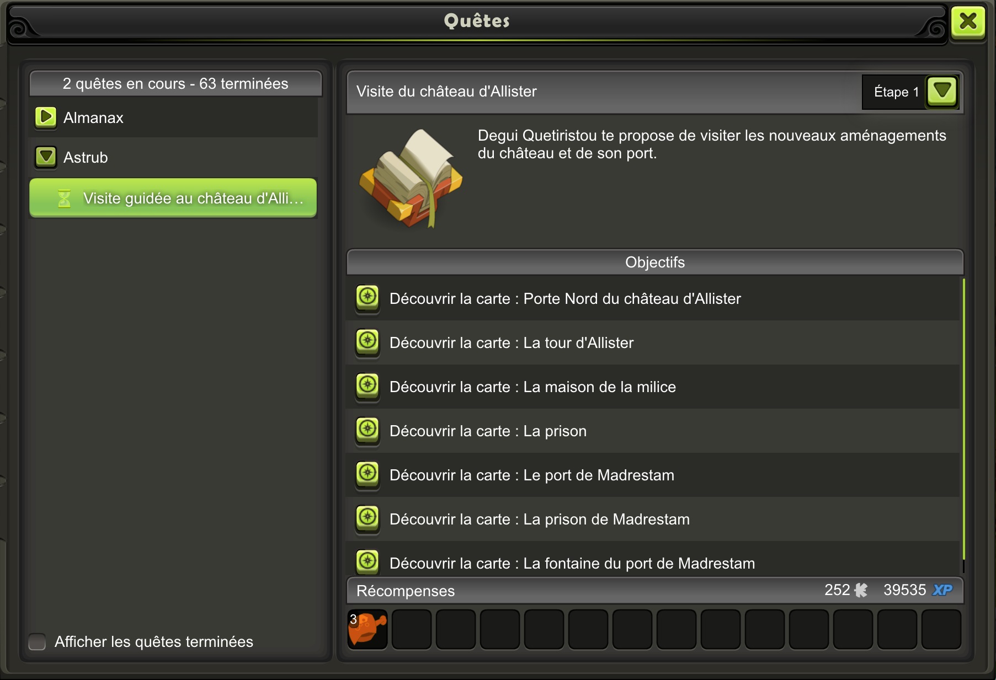The height and width of the screenshot is (680, 996).
Task: Click compass icon beside La tour d'Allister
Action: click(367, 342)
